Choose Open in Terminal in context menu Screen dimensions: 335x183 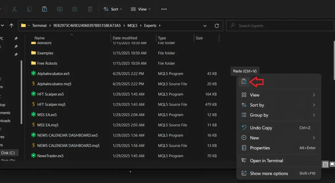pyautogui.click(x=279, y=161)
